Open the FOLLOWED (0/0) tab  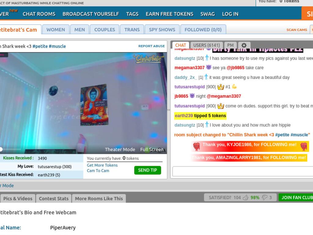click(203, 30)
